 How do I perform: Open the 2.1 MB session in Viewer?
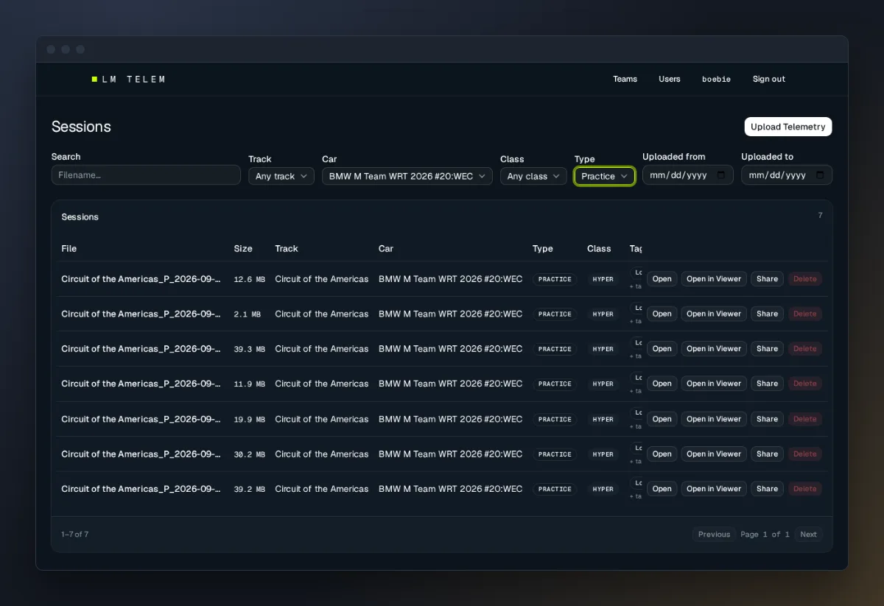(x=714, y=314)
